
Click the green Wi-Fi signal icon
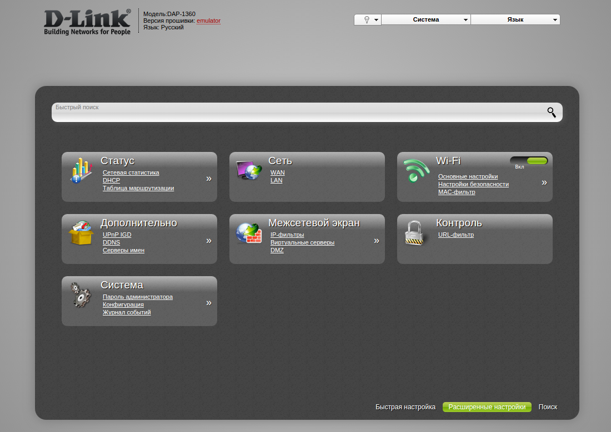coord(416,170)
